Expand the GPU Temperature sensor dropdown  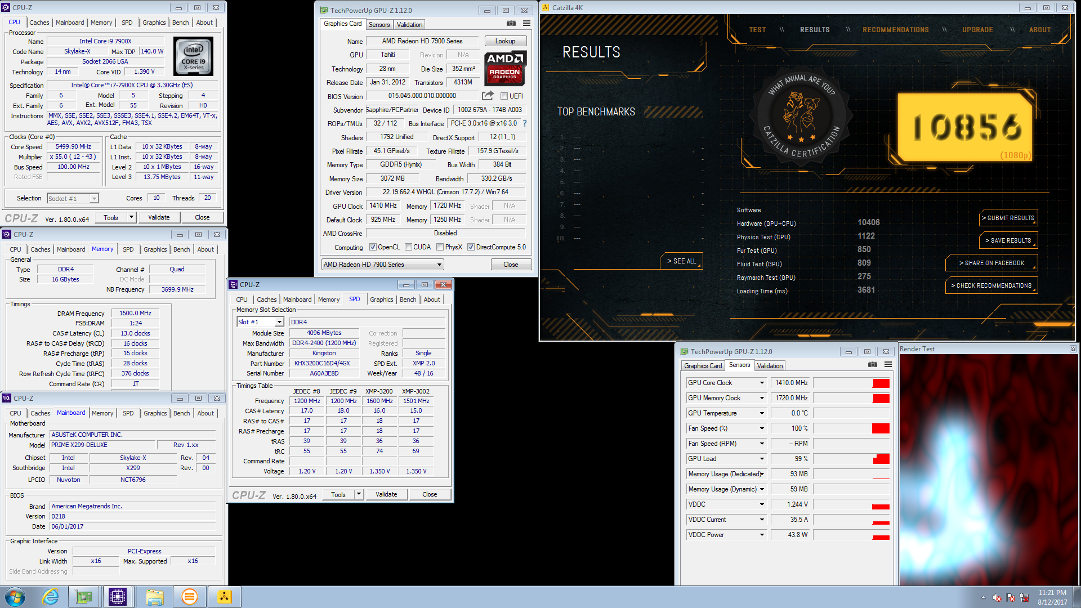762,413
